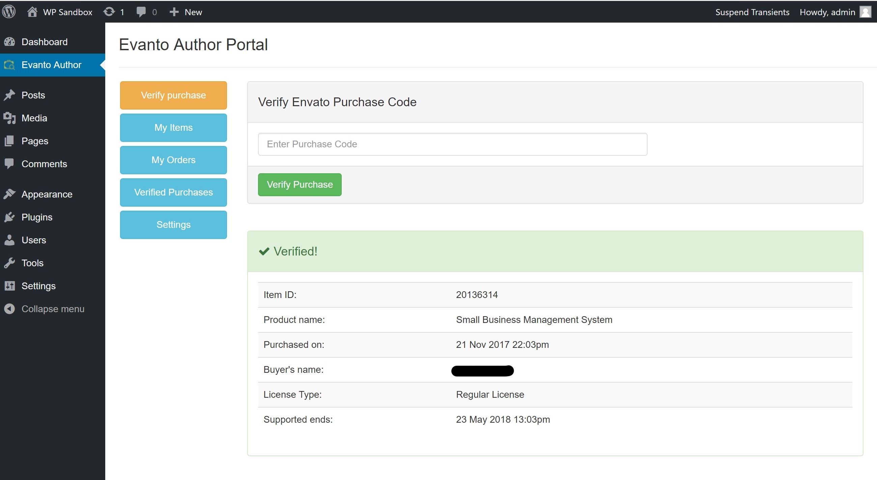The image size is (877, 480).
Task: Click the Item ID: label
Action: tap(280, 295)
